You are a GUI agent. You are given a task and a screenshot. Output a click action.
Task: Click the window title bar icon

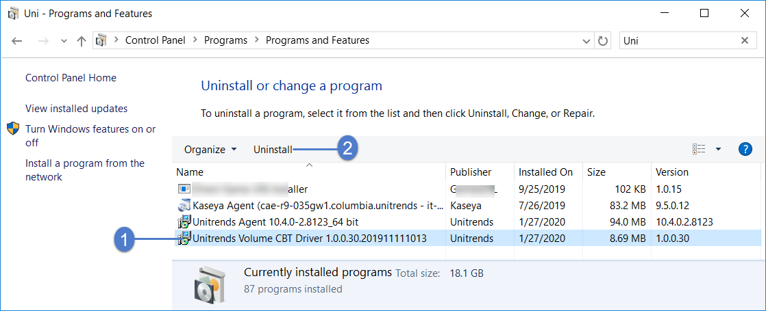tap(14, 13)
